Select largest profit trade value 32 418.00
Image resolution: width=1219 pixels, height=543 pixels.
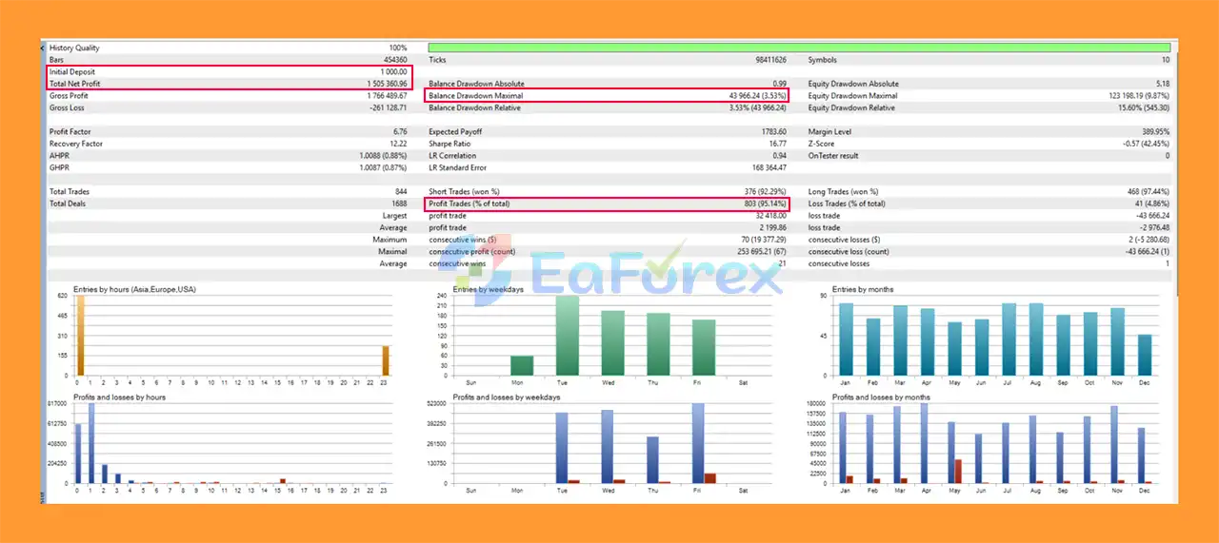[771, 216]
